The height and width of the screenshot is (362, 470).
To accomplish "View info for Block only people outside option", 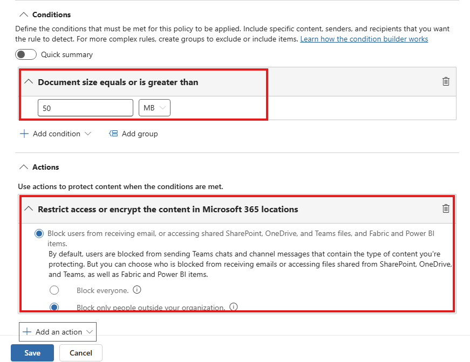I will [x=233, y=306].
